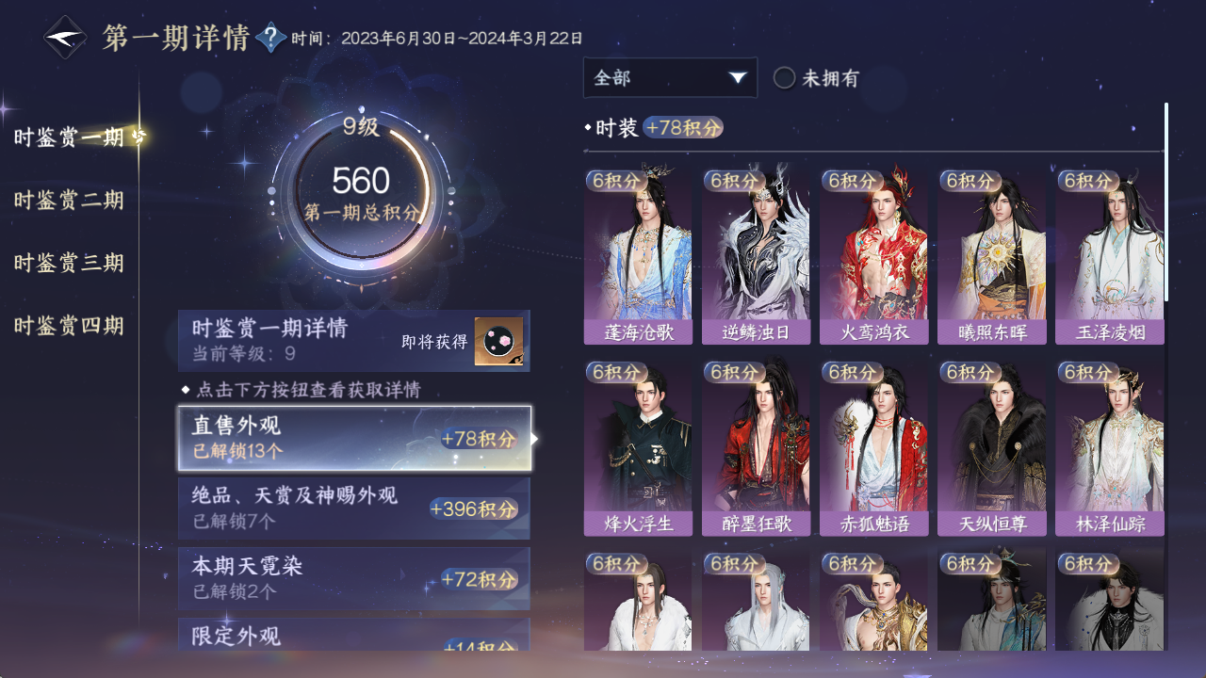1206x678 pixels.
Task: Open 绝品、天赏及神赐外观 details
Action: (x=354, y=508)
